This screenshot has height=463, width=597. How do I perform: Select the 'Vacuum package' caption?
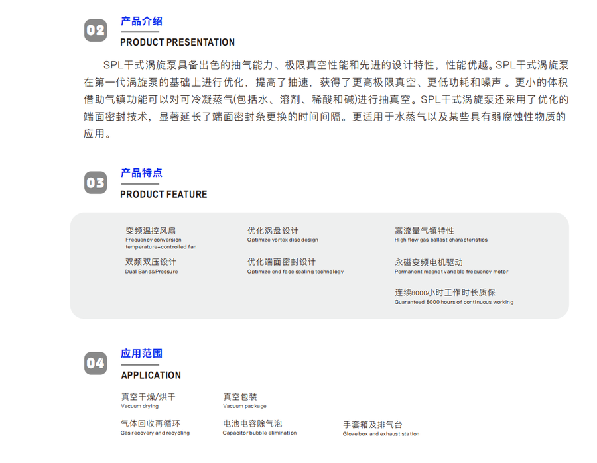[245, 406]
